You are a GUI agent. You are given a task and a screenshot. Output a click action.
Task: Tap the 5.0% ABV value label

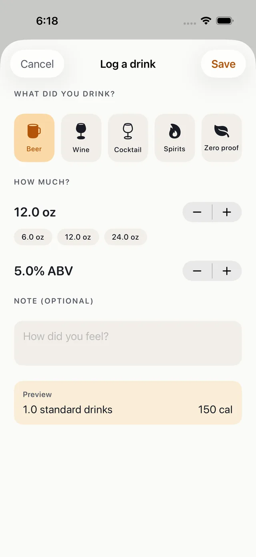click(44, 271)
